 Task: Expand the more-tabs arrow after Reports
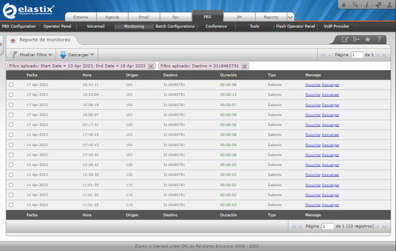[290, 17]
